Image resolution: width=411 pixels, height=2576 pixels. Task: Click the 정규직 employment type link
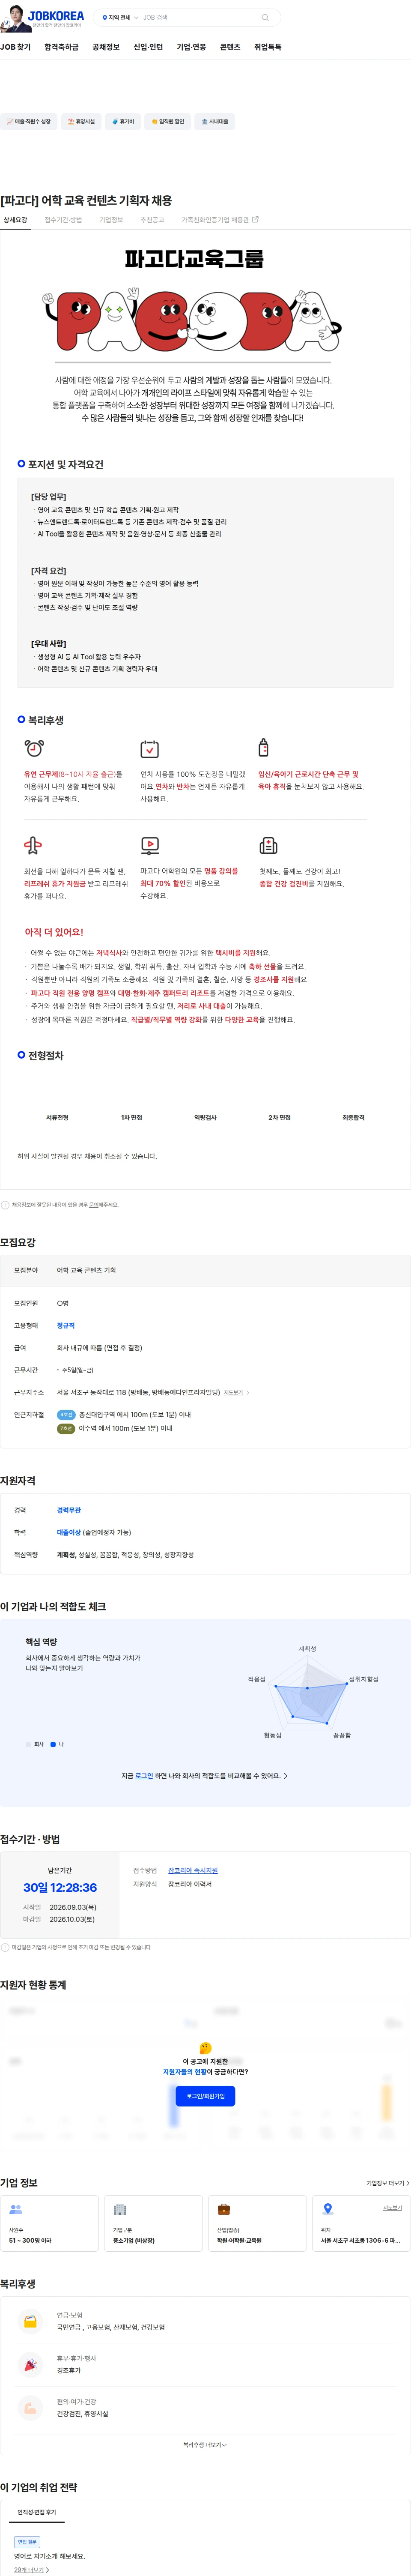click(x=66, y=1325)
